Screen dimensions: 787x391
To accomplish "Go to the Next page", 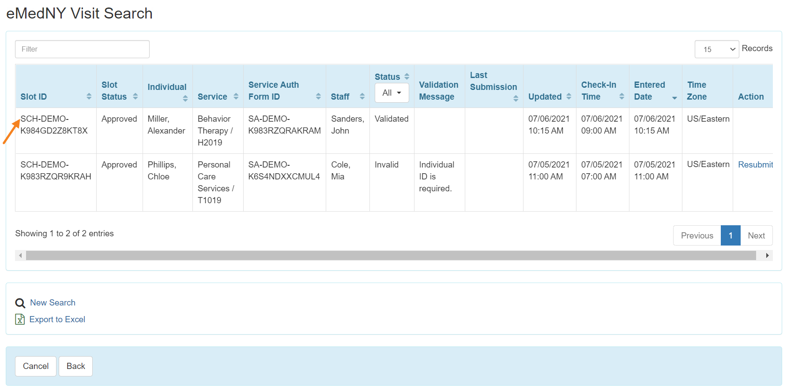I will click(x=756, y=236).
